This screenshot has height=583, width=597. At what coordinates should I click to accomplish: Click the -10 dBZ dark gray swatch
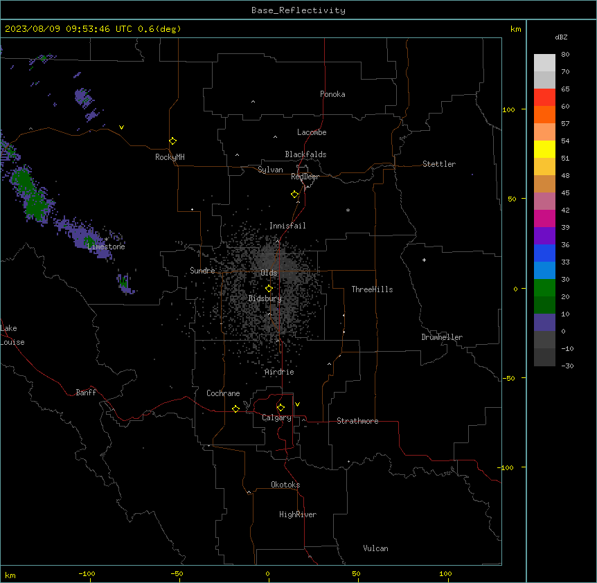(x=544, y=357)
